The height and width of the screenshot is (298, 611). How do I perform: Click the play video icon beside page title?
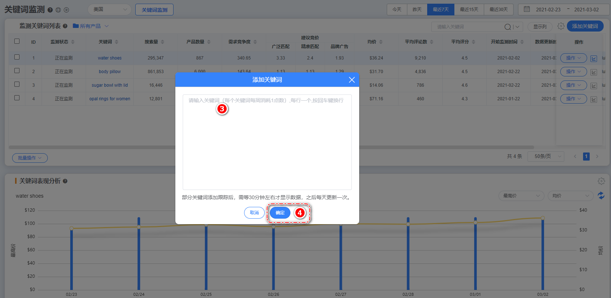point(67,10)
